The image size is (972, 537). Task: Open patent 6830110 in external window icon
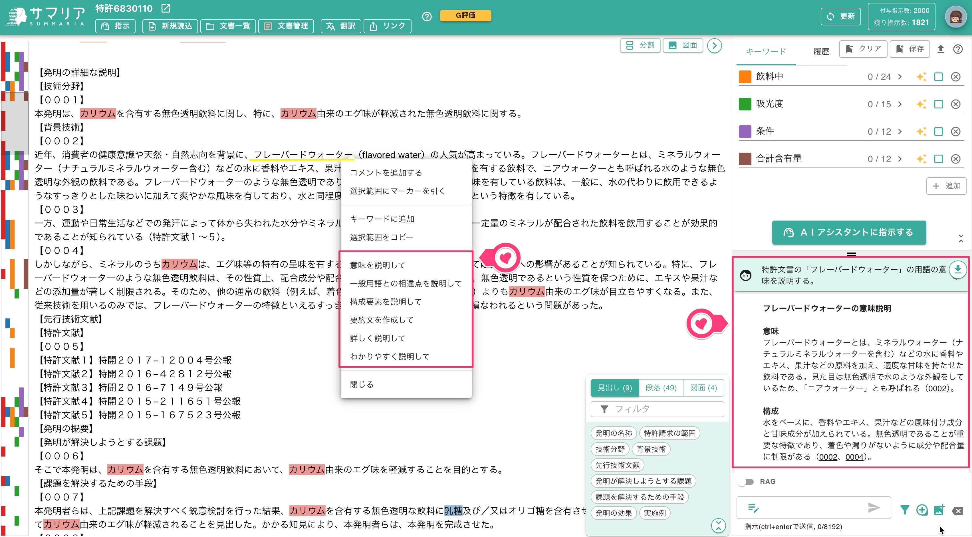(x=166, y=8)
